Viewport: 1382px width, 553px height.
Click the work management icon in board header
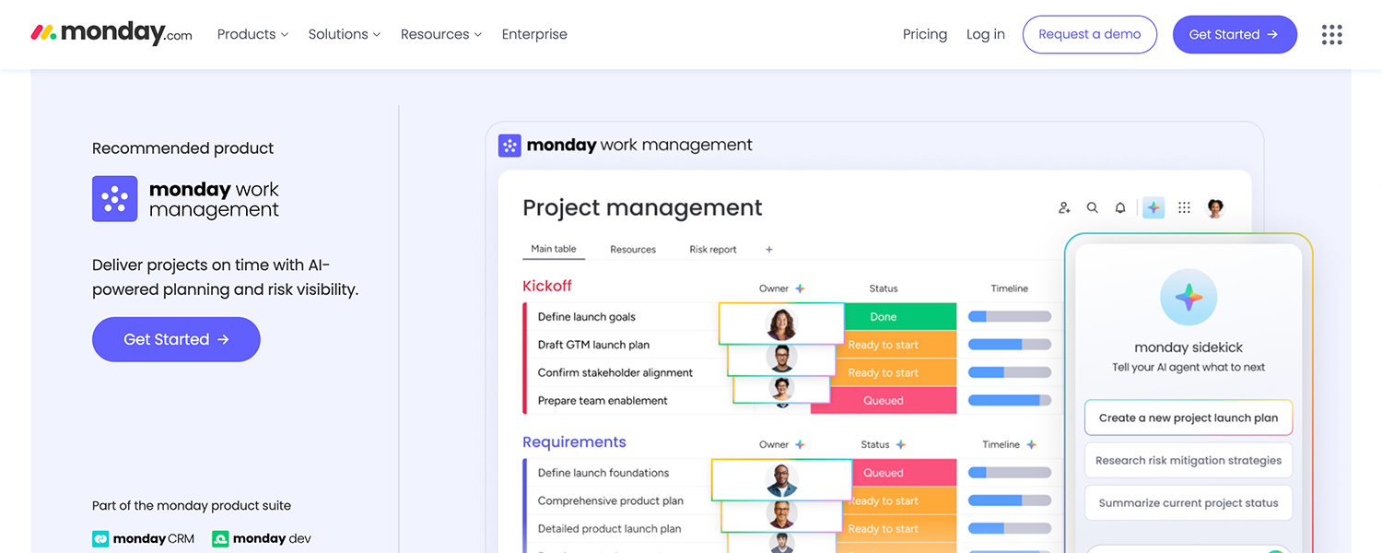509,146
